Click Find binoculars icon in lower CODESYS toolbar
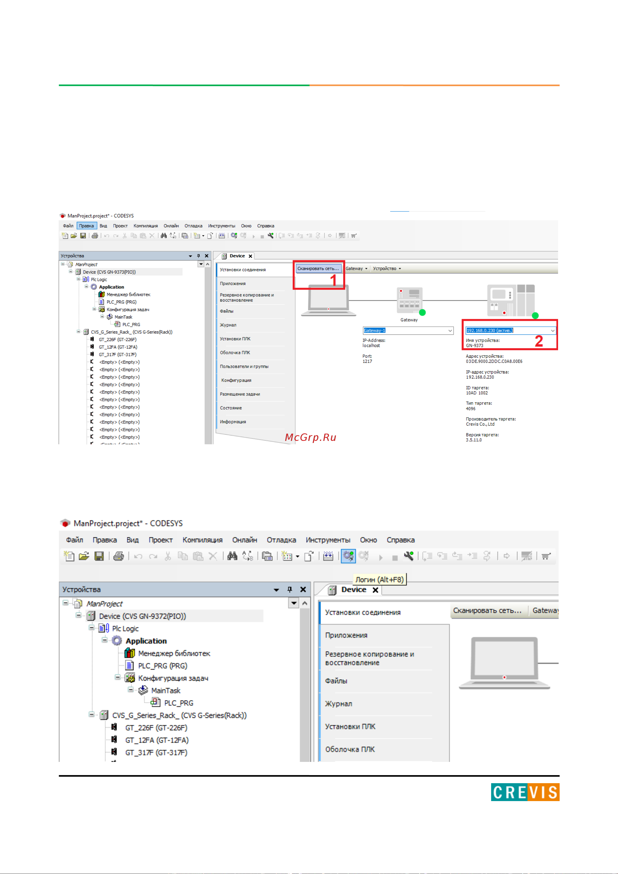Viewport: 618px width, 874px height. pos(232,556)
